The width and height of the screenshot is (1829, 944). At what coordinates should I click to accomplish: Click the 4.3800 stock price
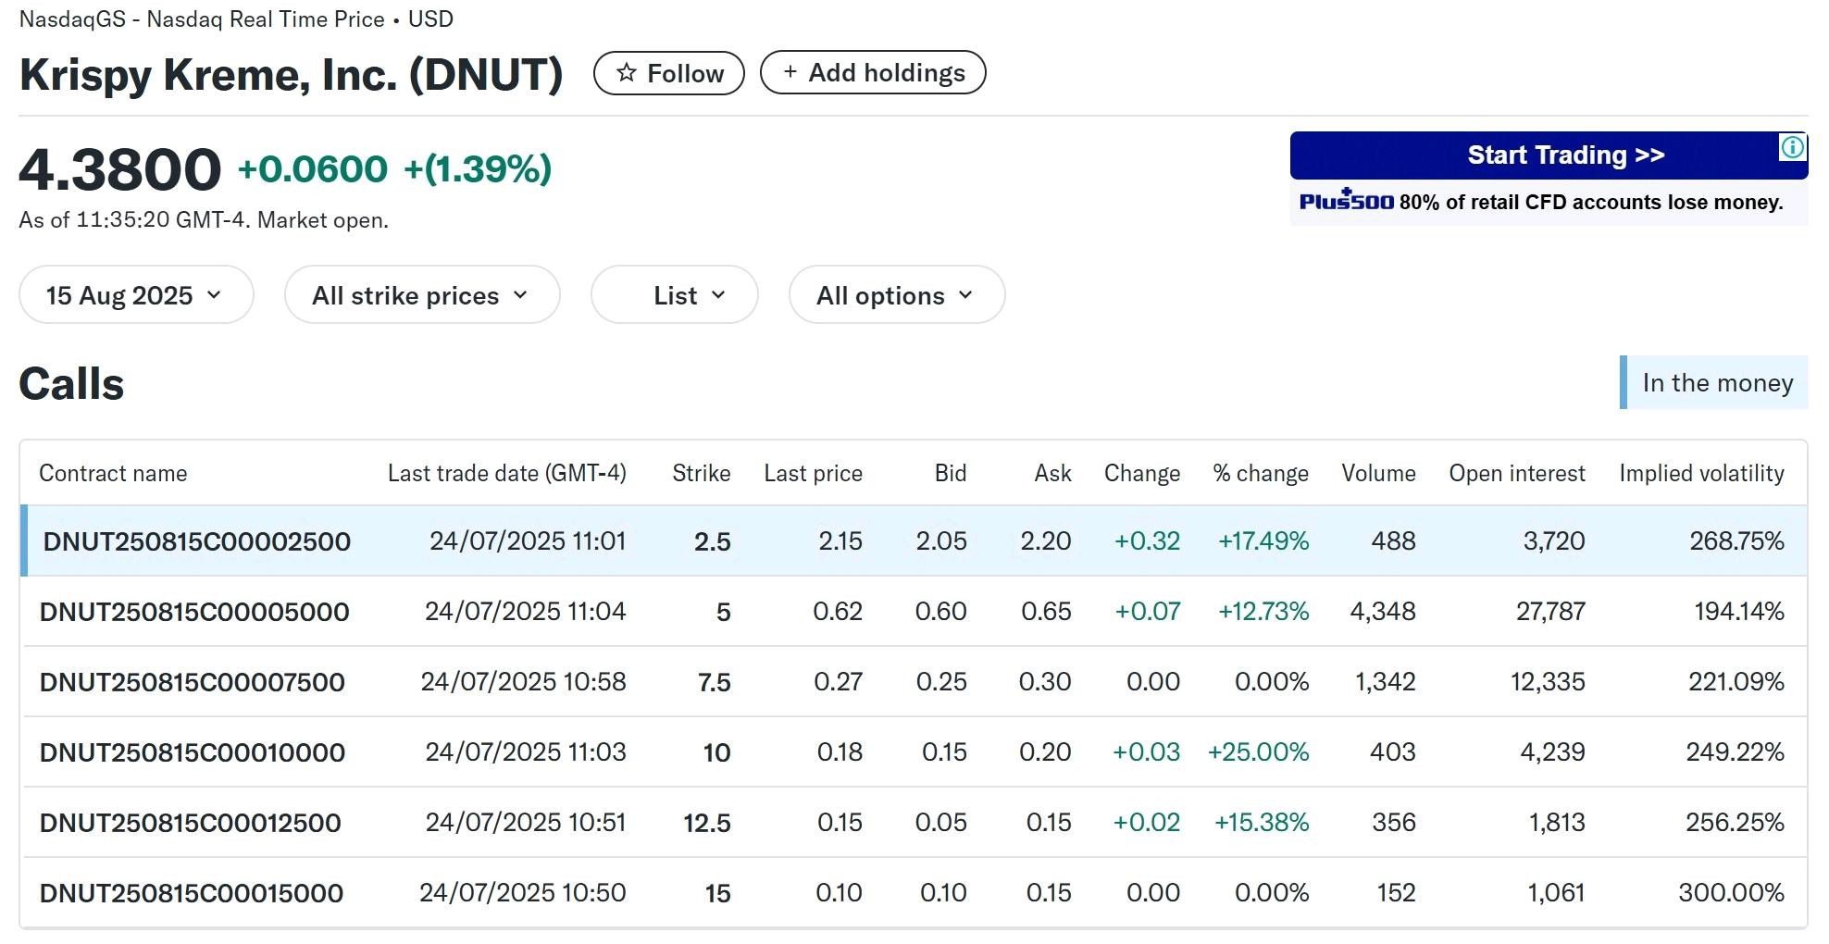coord(120,169)
